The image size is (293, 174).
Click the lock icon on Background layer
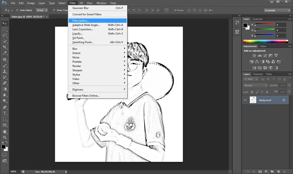click(x=284, y=100)
